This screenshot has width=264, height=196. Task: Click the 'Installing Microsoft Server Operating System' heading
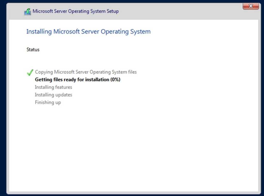[88, 31]
